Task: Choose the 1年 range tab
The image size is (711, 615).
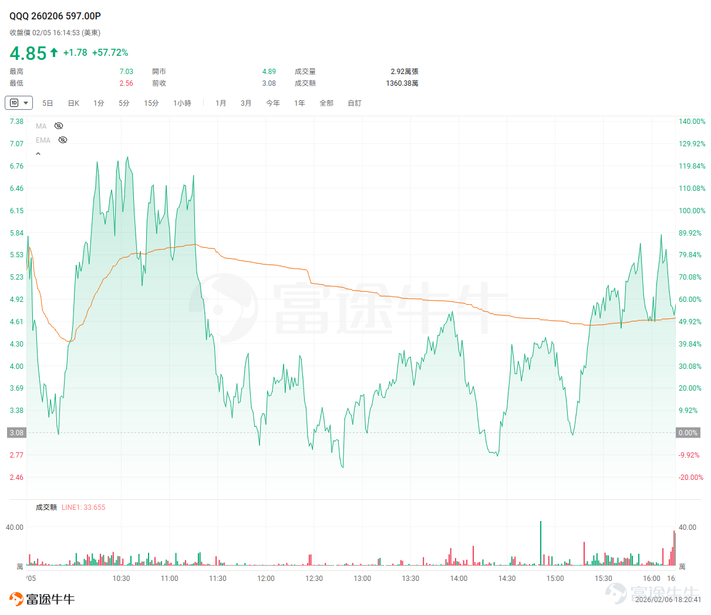Action: coord(299,103)
